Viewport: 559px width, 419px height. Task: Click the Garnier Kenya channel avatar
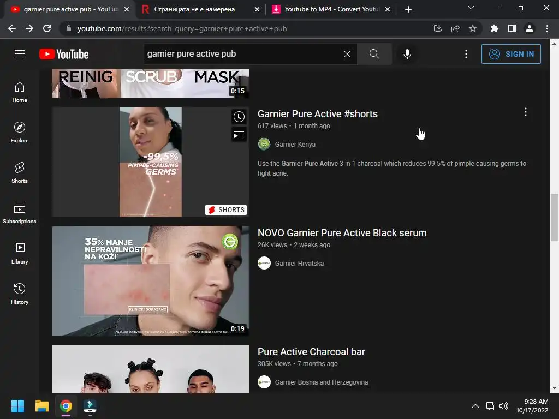click(264, 144)
